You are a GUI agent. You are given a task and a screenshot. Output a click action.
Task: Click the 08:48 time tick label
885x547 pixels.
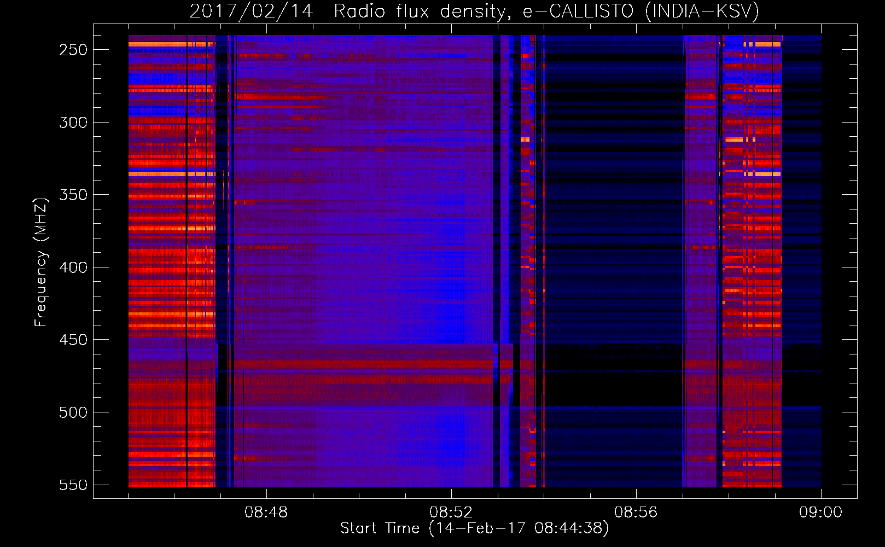[266, 513]
